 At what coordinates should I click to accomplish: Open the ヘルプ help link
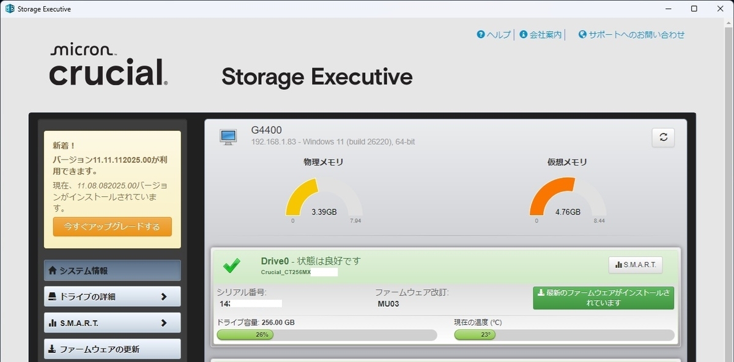(x=494, y=35)
